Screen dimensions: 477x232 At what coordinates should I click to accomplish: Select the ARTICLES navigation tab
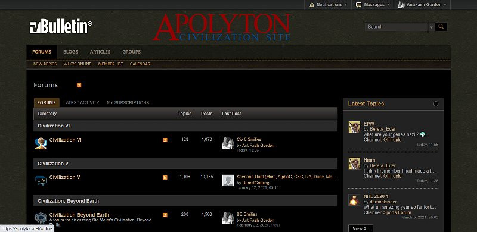[100, 52]
